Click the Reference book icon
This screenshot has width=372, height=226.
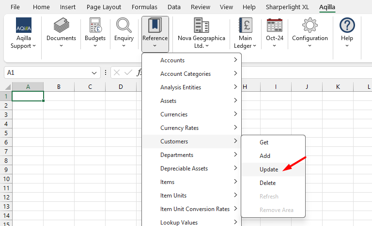(155, 26)
